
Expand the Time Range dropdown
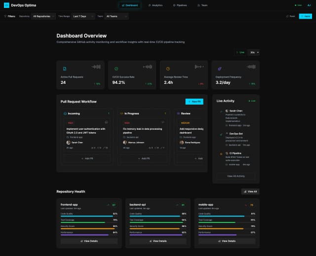[x=80, y=16]
